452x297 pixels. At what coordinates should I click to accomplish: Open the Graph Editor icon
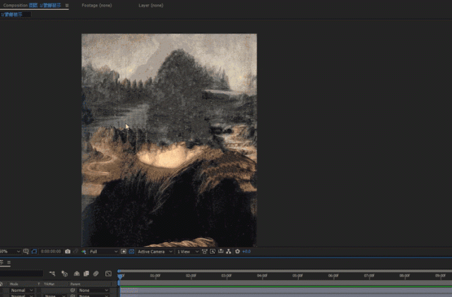[x=108, y=274]
